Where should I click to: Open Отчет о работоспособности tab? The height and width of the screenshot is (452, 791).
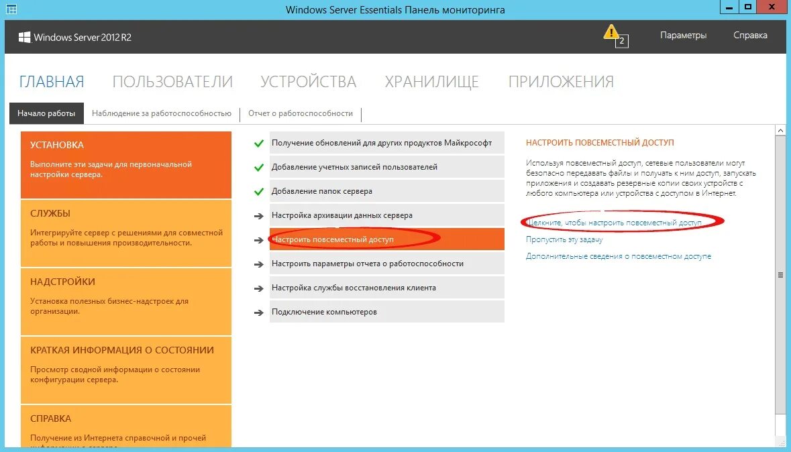coord(301,113)
